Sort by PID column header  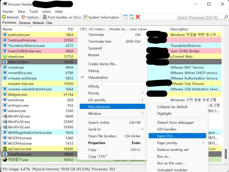click(67, 29)
